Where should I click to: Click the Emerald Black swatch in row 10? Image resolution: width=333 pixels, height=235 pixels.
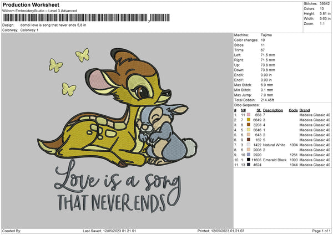248,160
